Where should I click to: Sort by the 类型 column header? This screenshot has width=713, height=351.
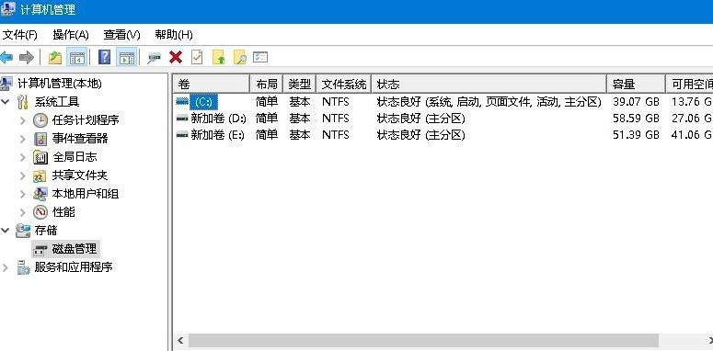coord(300,84)
